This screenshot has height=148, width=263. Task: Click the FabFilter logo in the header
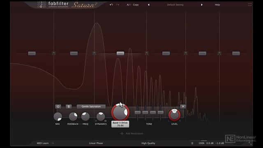point(53,5)
